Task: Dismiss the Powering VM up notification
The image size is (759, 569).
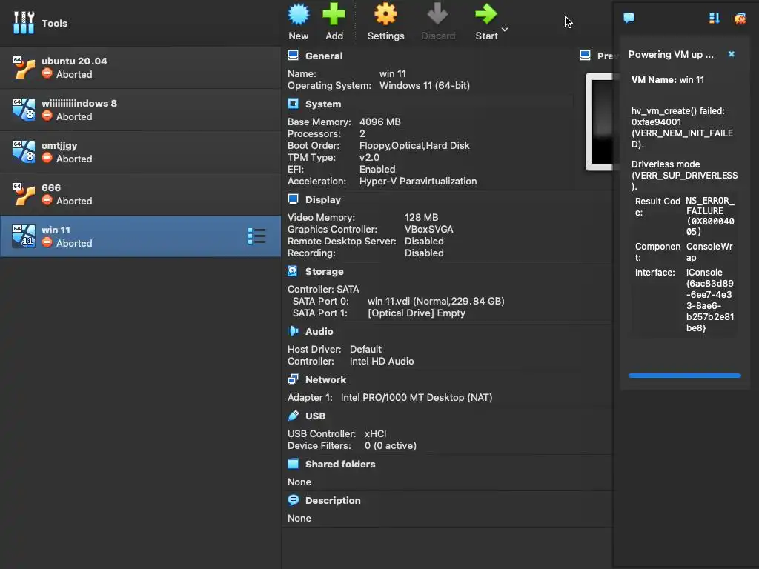Action: point(732,54)
